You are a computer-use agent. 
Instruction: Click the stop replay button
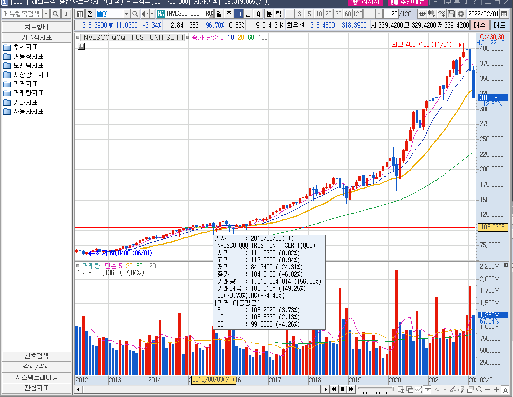point(343,389)
